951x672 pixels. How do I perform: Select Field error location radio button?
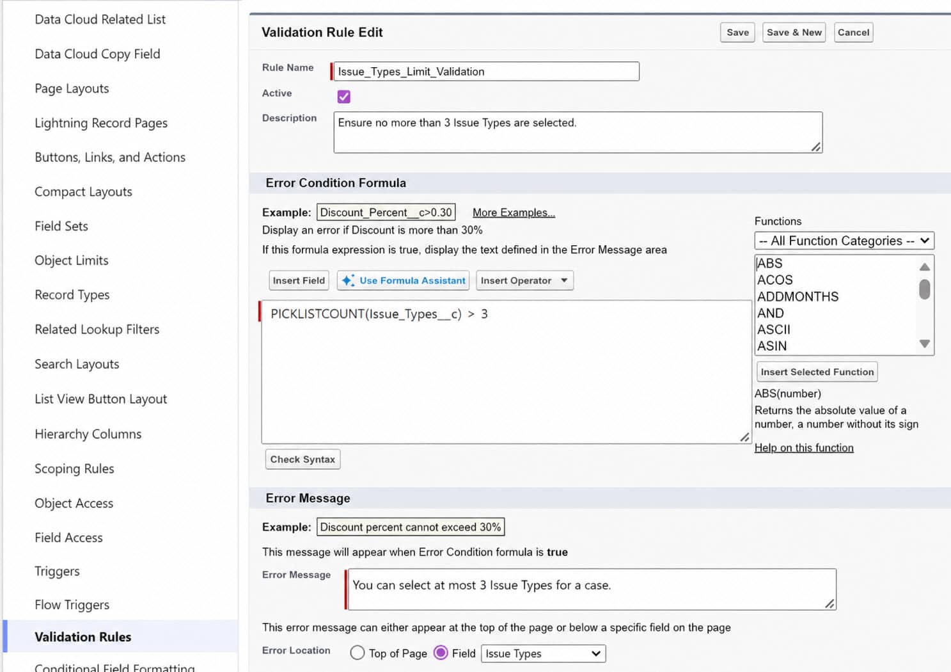pyautogui.click(x=441, y=653)
